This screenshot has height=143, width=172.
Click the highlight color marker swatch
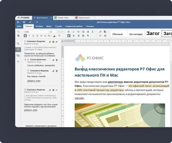(x=49, y=36)
